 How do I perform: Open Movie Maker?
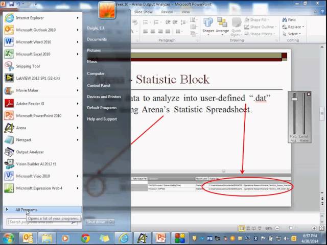tap(42, 90)
